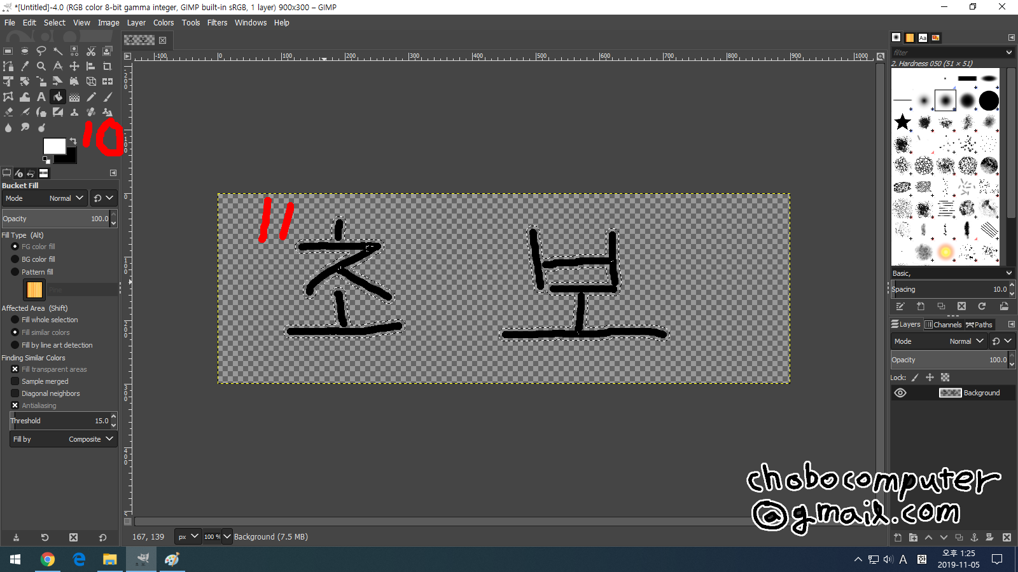Select the Zoom magnifier tool

click(41, 66)
